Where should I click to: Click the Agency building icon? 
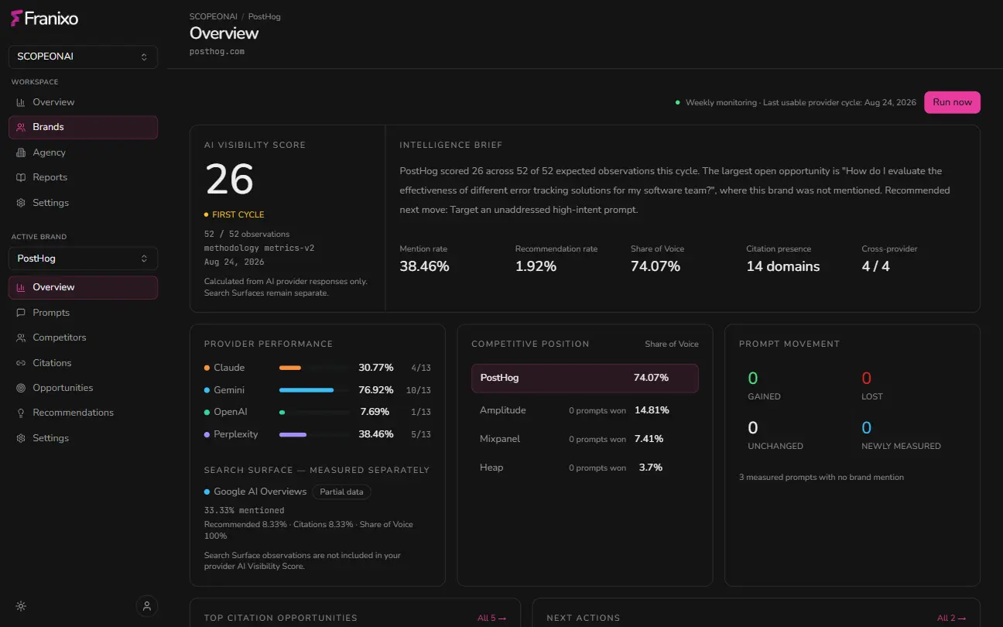pos(21,152)
